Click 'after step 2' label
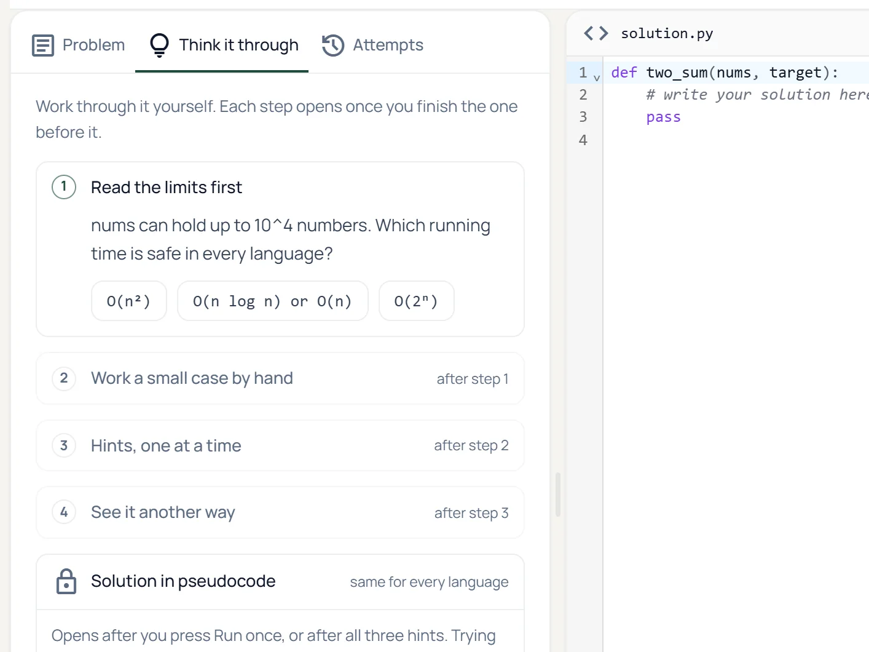 point(471,445)
